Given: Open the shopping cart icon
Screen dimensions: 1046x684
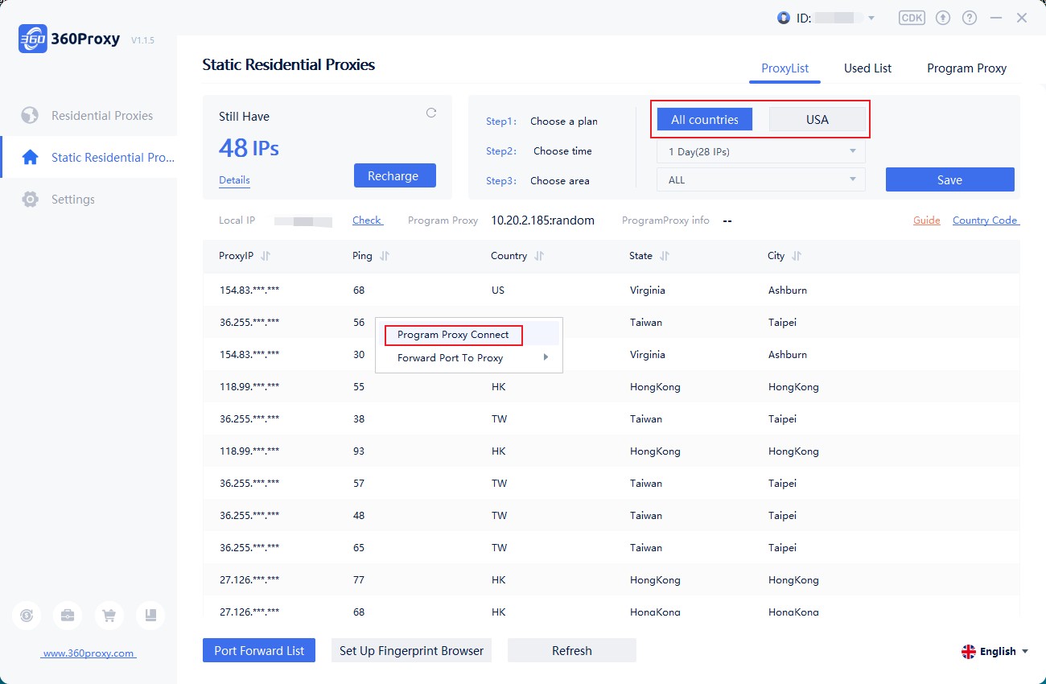Looking at the screenshot, I should (x=109, y=616).
